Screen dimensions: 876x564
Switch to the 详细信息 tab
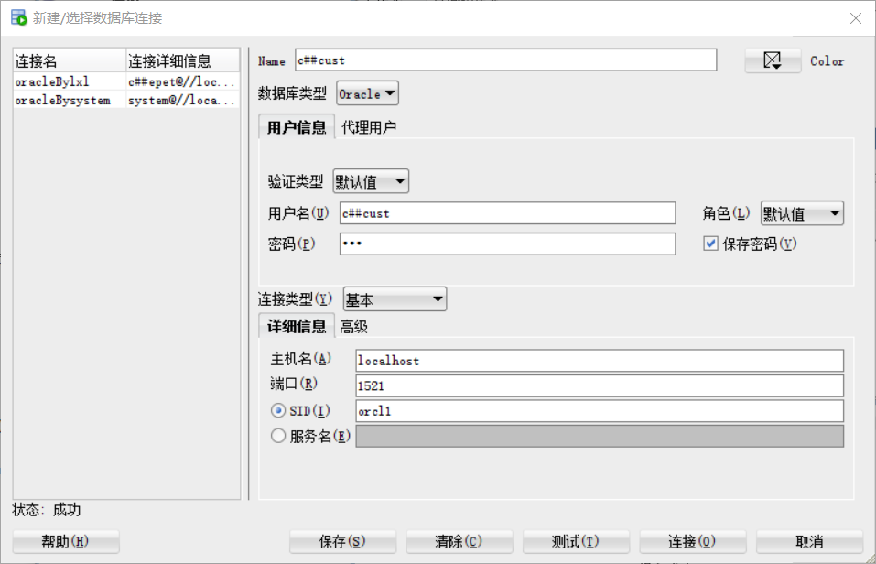click(297, 326)
